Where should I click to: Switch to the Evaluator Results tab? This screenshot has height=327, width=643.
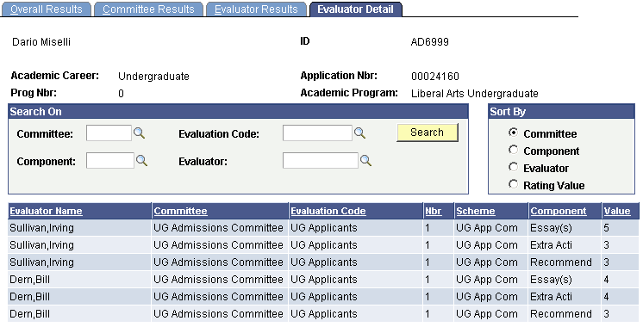click(x=256, y=9)
